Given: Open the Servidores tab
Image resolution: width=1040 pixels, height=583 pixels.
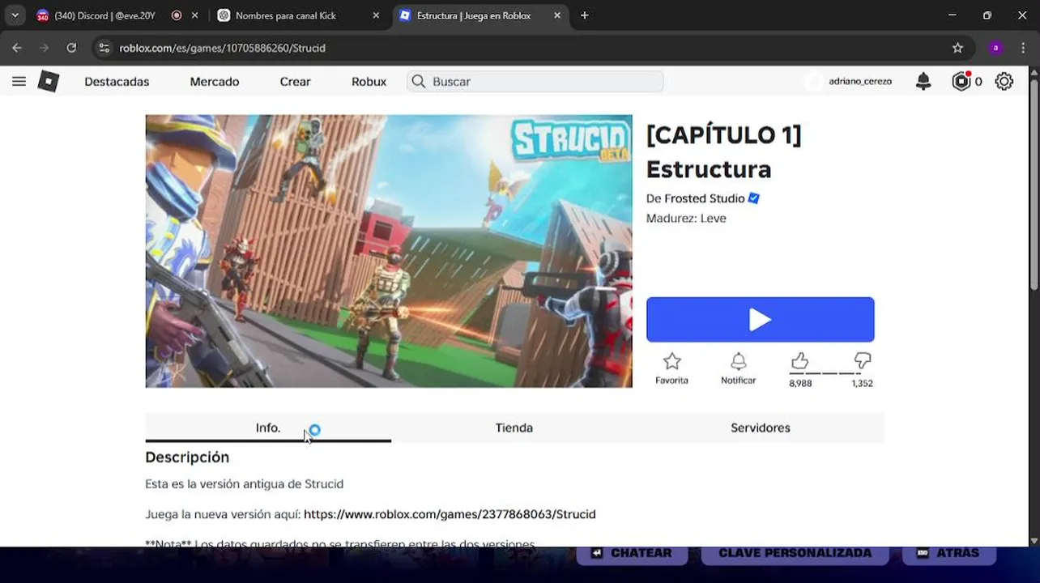Looking at the screenshot, I should (x=761, y=428).
